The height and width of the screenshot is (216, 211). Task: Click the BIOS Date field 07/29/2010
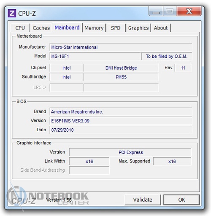121,130
